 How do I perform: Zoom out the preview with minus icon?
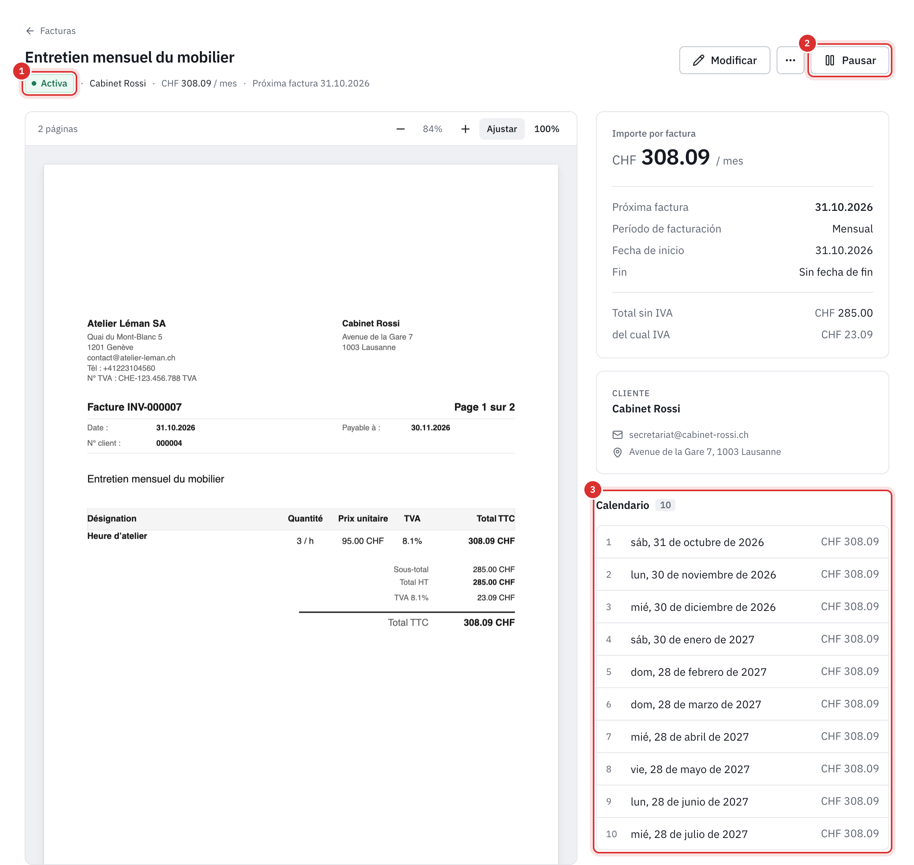401,129
